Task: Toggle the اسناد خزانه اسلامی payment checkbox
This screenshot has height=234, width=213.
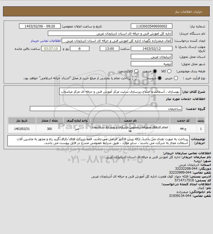Action: tap(134, 78)
